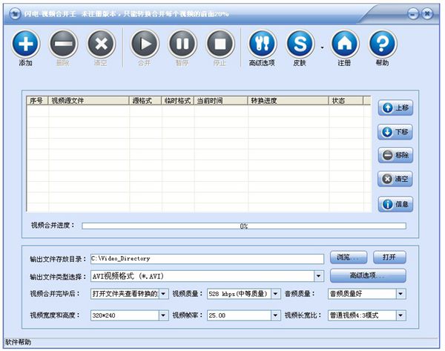Minimize the window with title bar button

(x=413, y=13)
